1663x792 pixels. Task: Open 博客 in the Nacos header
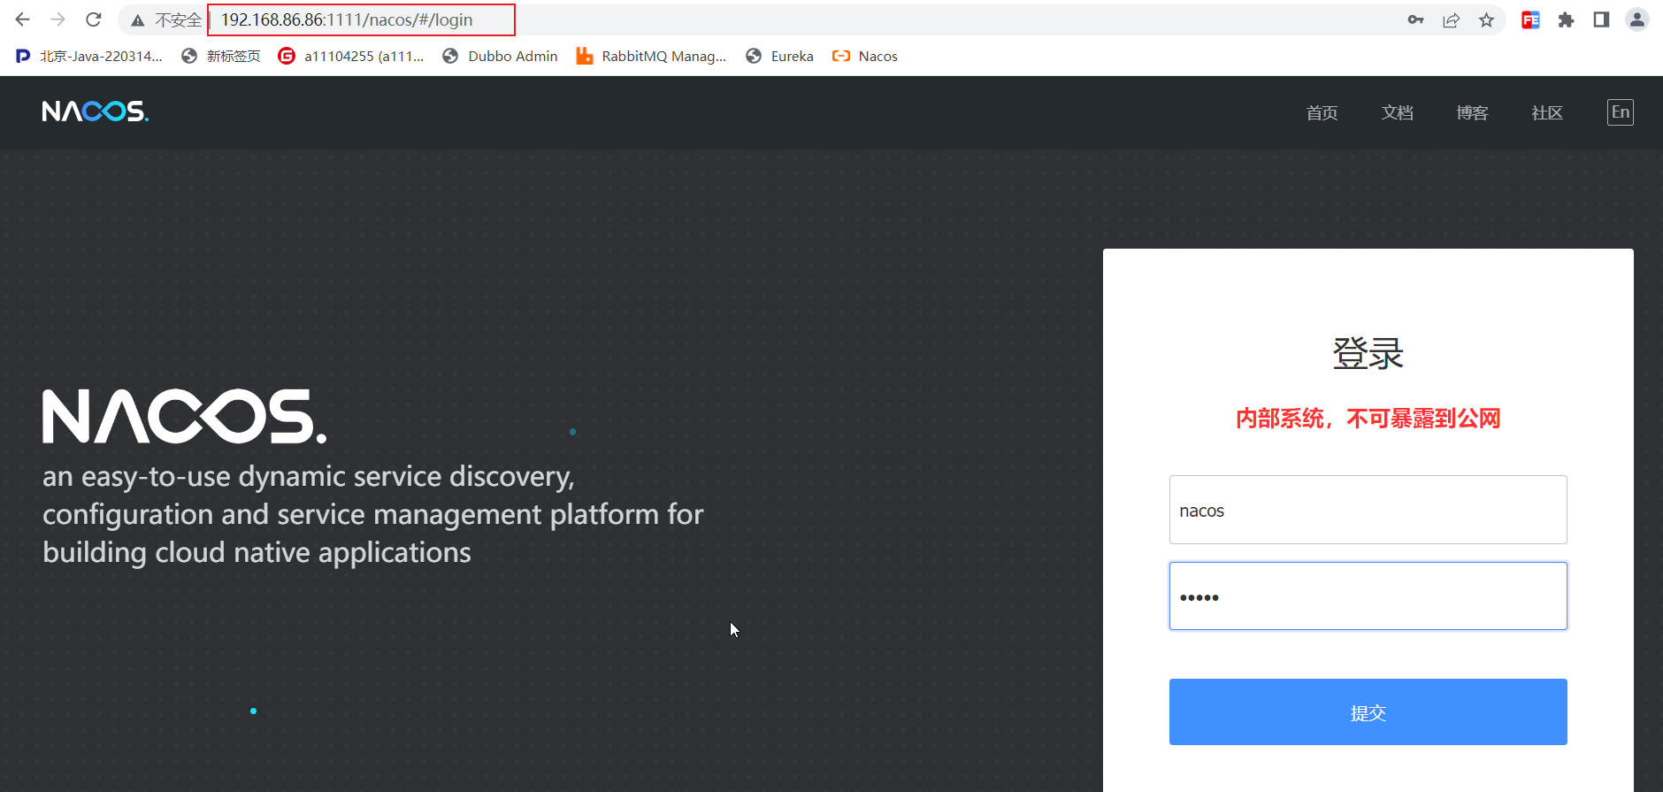coord(1472,112)
